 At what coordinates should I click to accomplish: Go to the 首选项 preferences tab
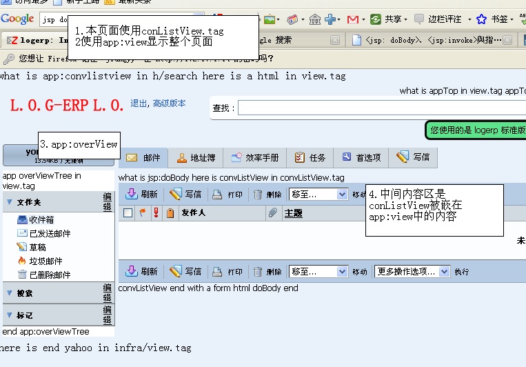point(361,157)
